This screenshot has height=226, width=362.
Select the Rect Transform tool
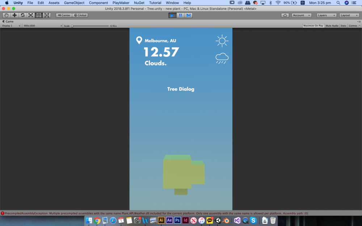coord(39,15)
